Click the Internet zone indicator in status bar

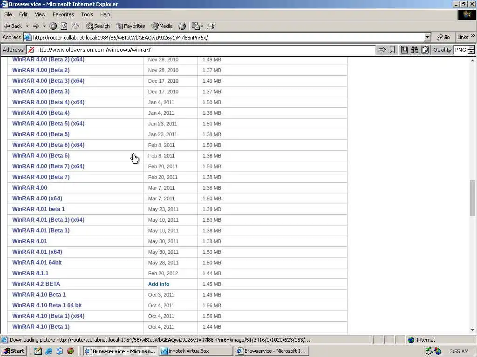point(421,340)
